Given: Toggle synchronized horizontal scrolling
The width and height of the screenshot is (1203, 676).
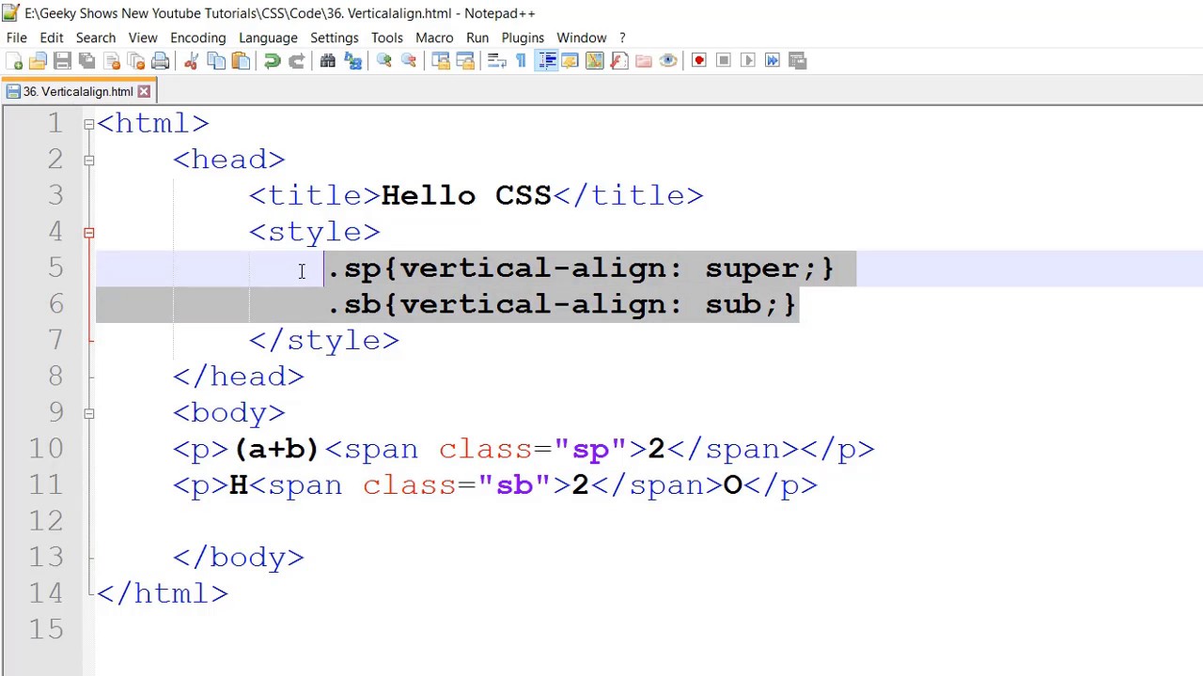Looking at the screenshot, I should click(465, 61).
